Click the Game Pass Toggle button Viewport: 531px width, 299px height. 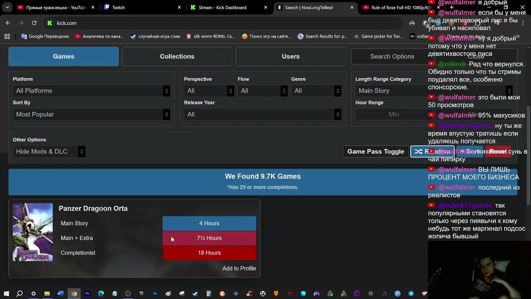375,152
